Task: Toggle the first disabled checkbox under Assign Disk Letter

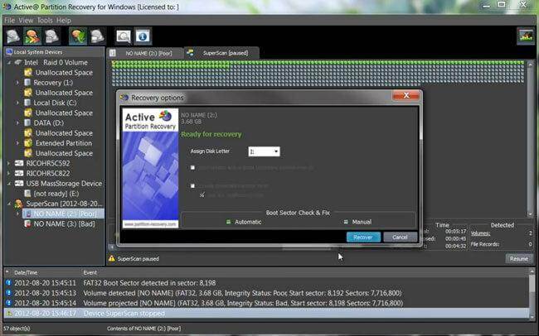Action: tap(193, 168)
